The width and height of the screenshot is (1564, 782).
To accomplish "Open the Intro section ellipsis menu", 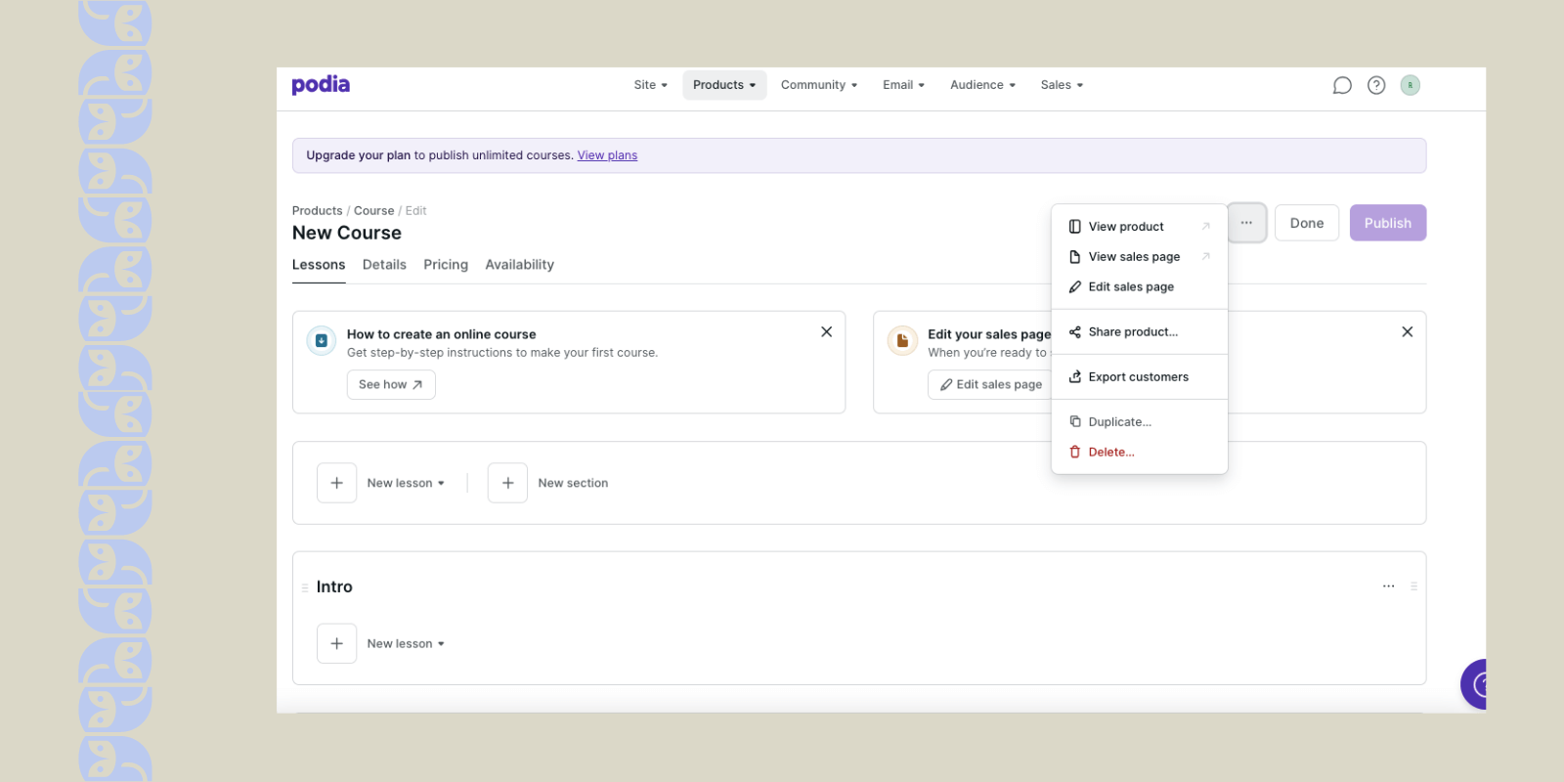I will [1388, 586].
